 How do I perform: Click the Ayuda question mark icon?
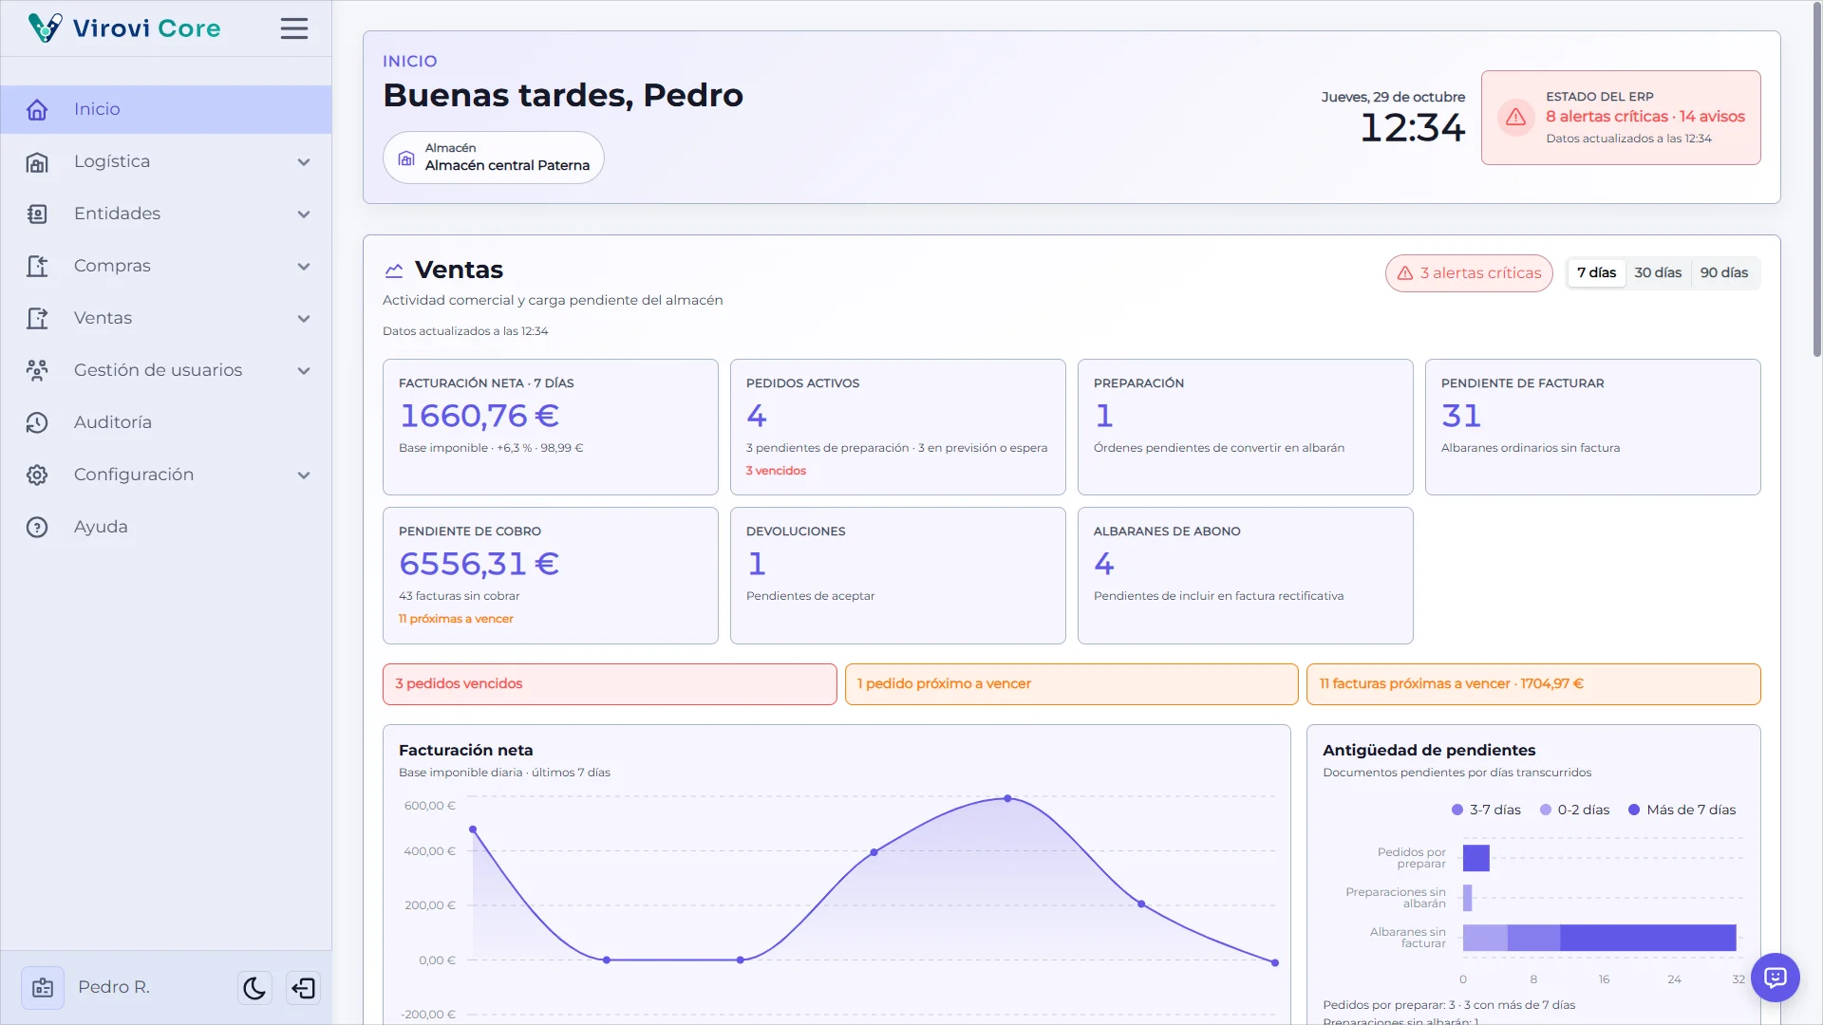coord(37,528)
